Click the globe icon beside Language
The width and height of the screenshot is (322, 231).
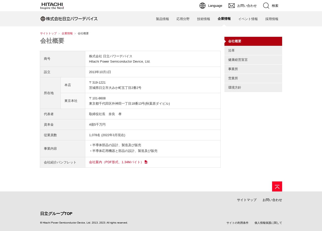[202, 6]
